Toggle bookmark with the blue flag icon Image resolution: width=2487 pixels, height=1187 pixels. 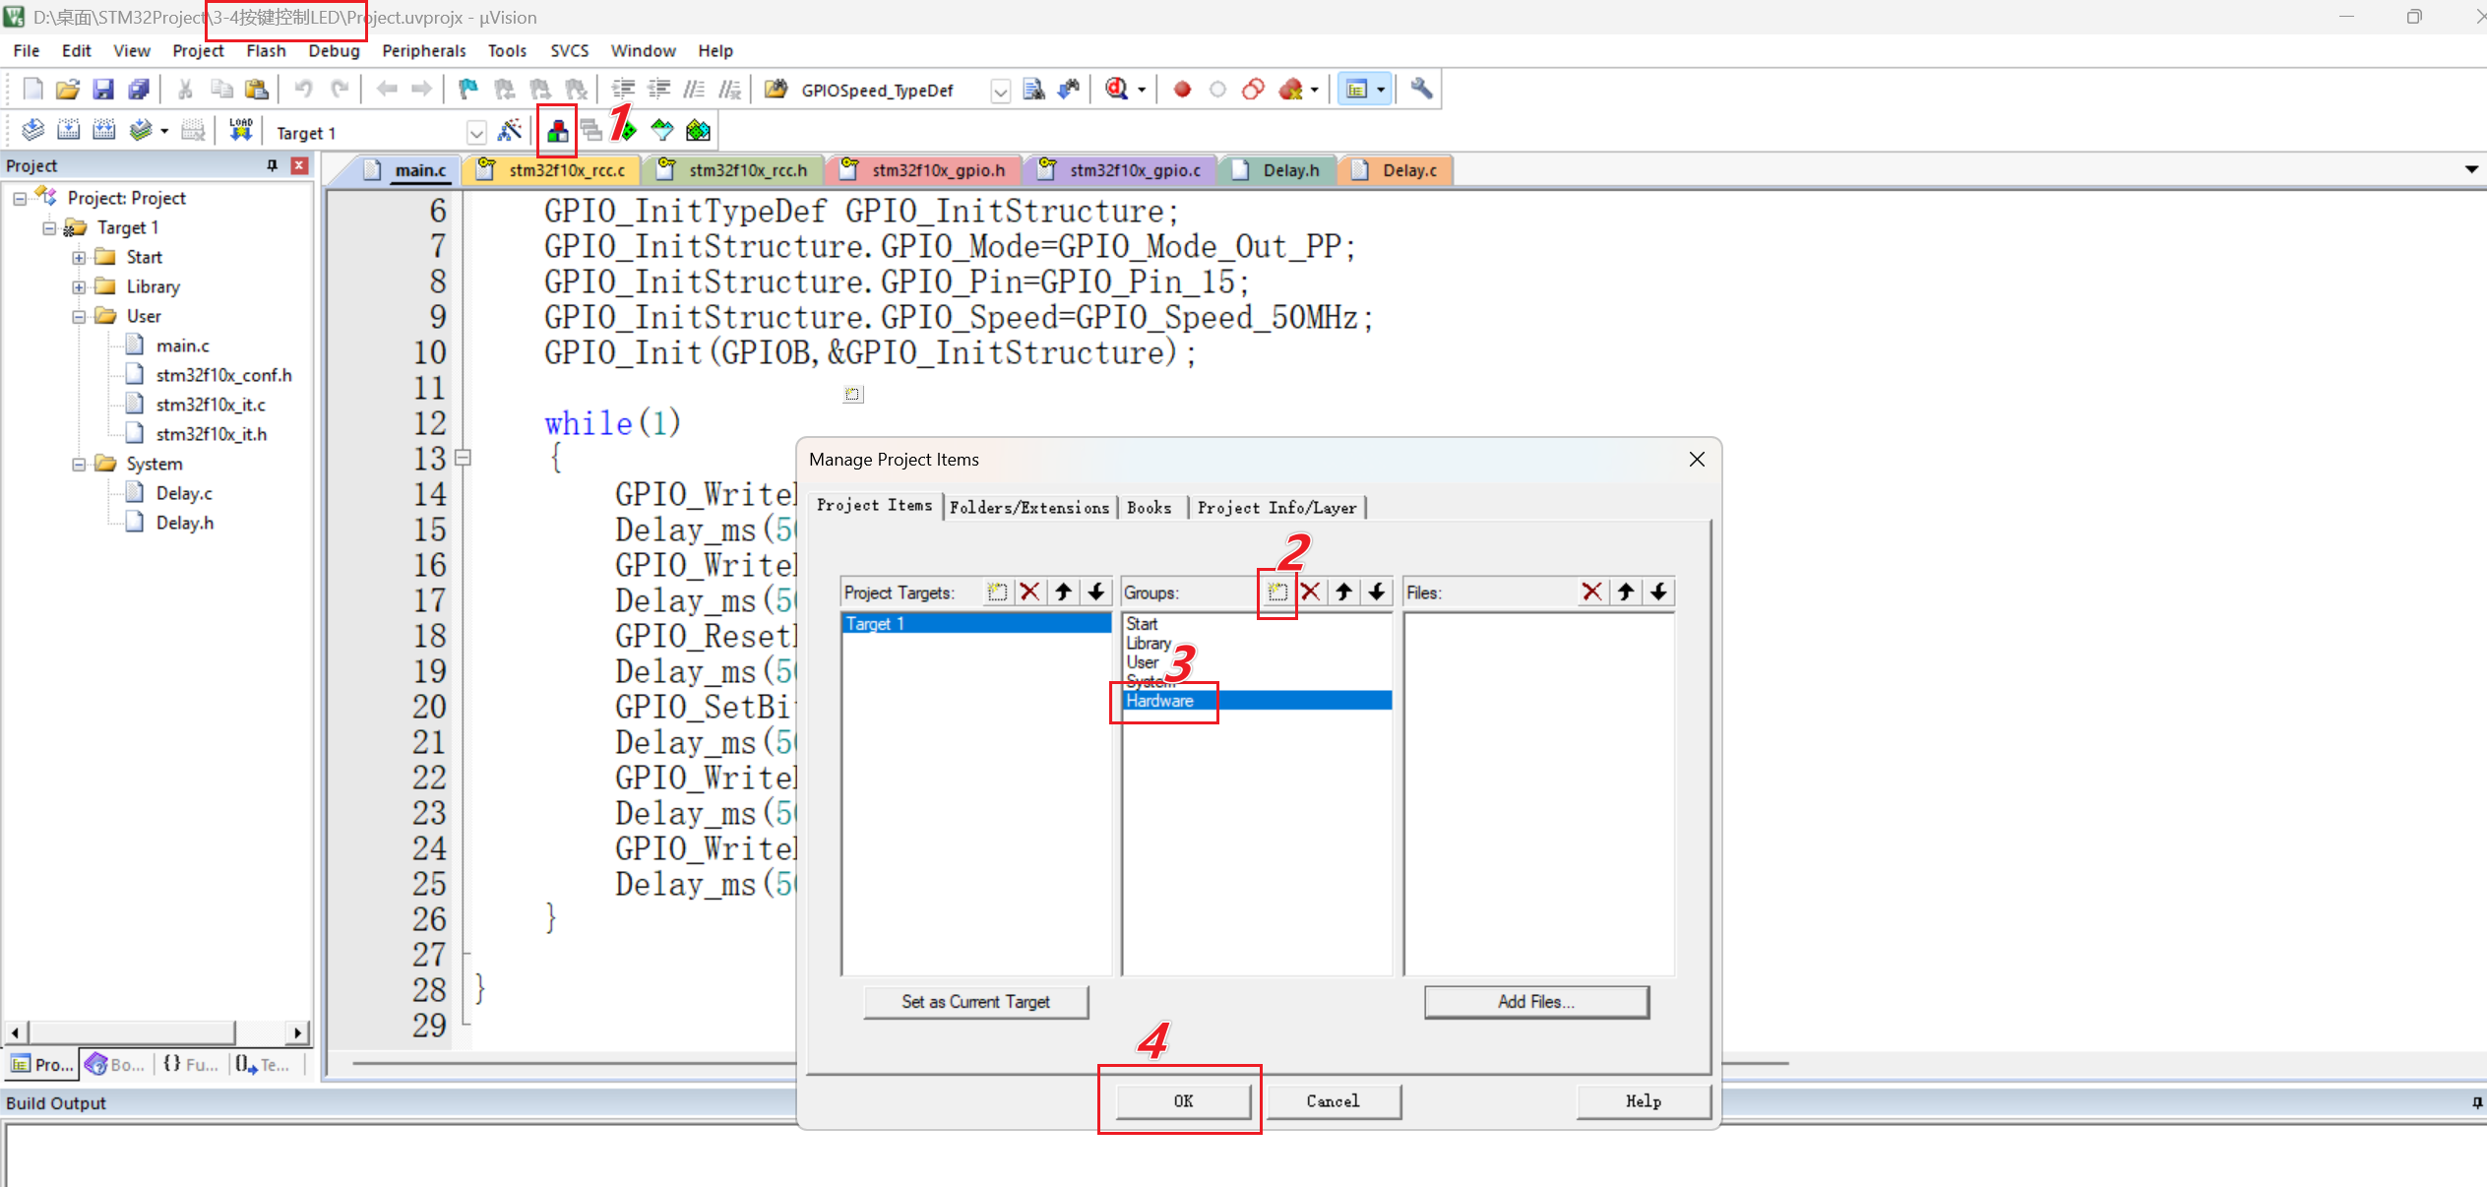pyautogui.click(x=468, y=90)
